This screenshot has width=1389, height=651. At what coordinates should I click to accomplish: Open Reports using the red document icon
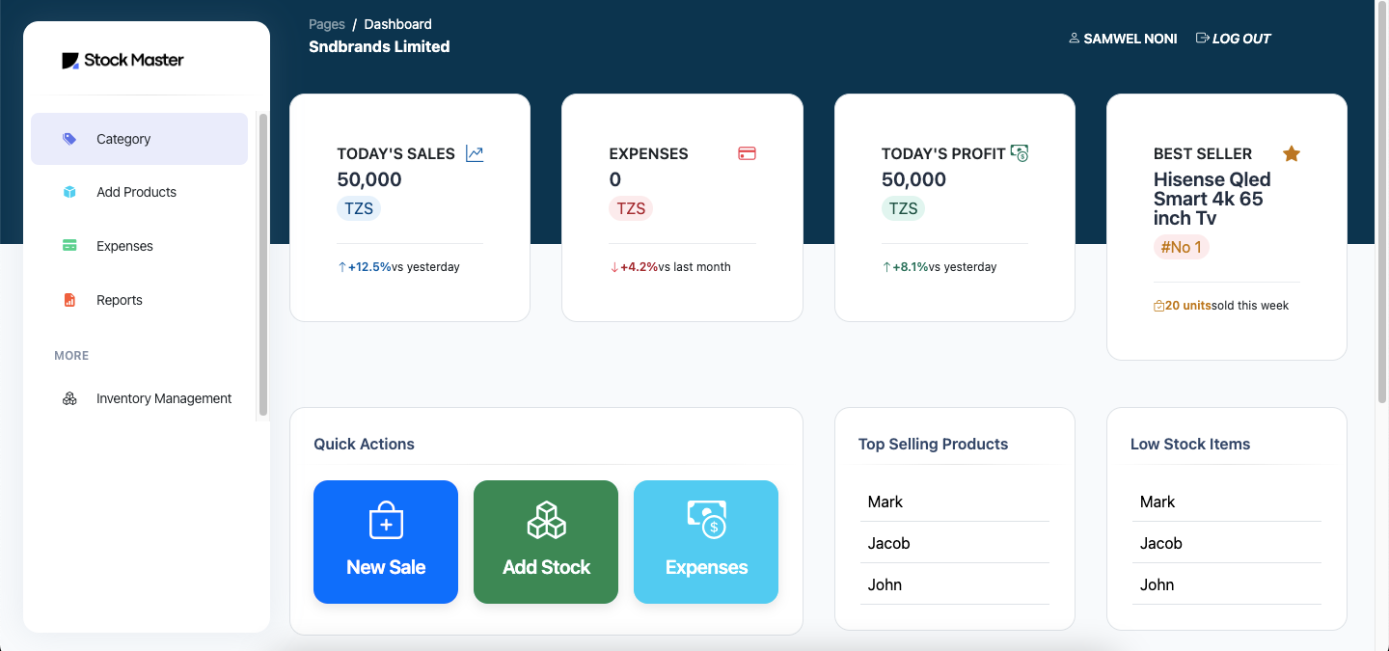pos(68,299)
